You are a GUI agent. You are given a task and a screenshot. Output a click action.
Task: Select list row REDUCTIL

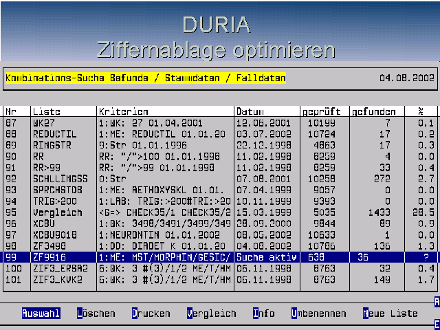[x=220, y=134]
